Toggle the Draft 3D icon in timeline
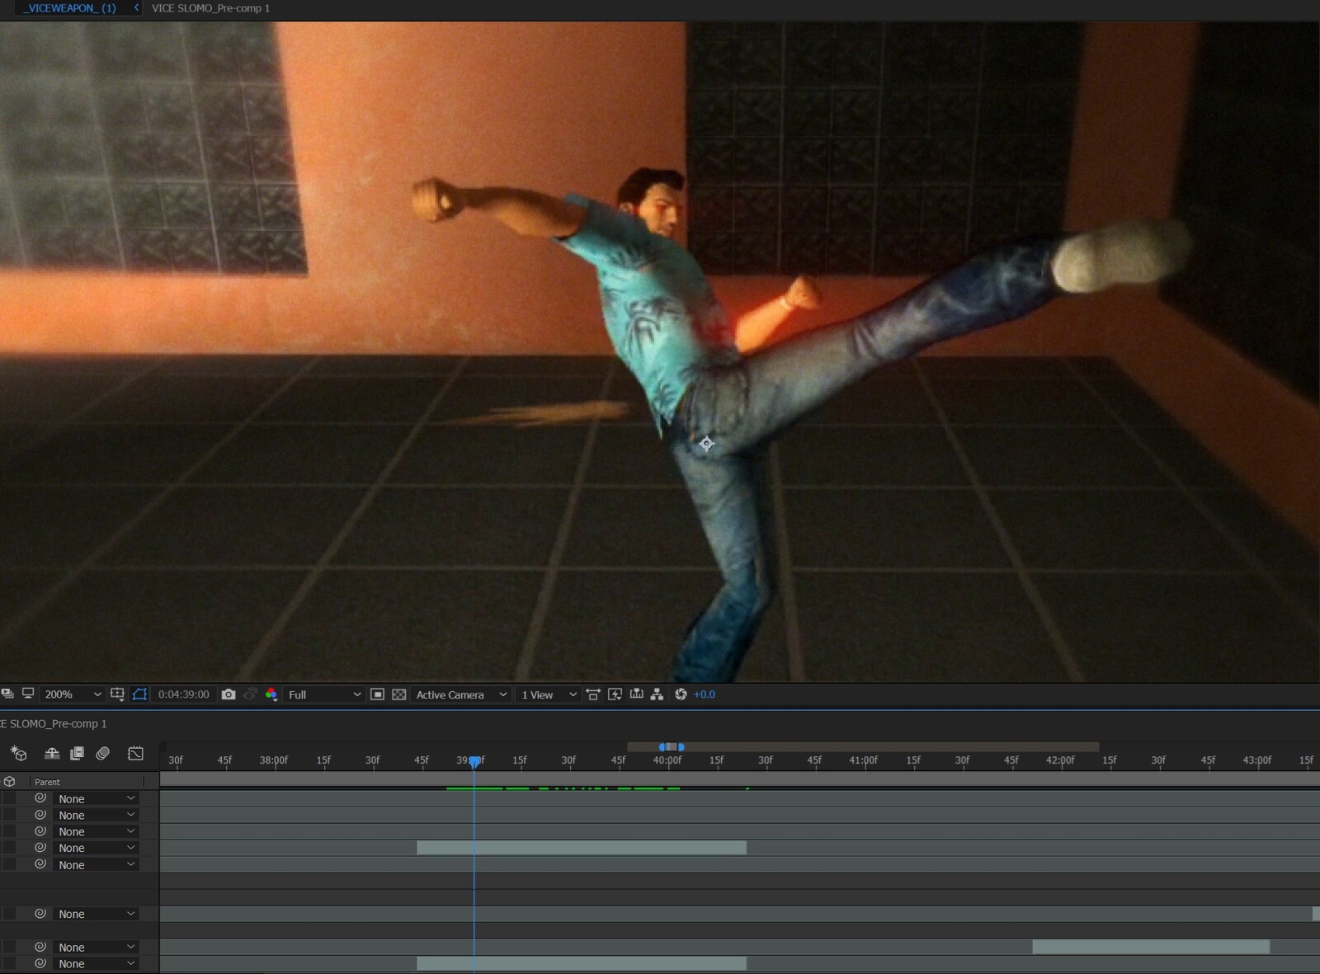The image size is (1320, 974). pyautogui.click(x=18, y=753)
